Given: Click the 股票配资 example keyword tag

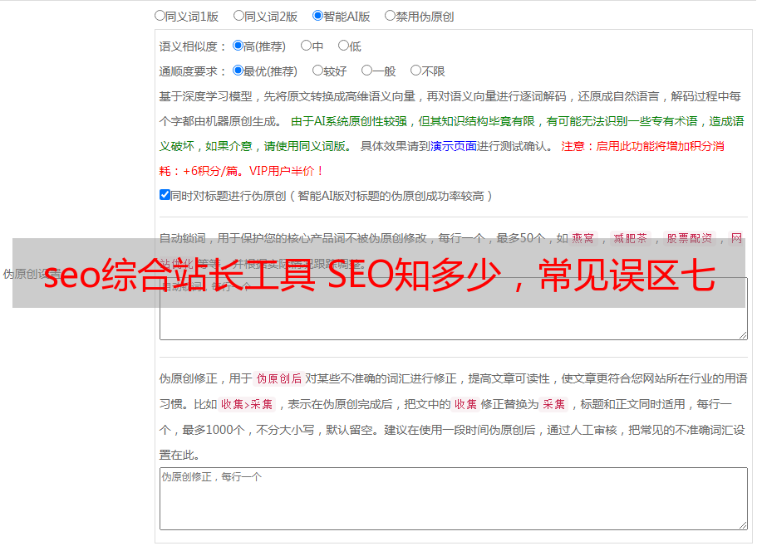Looking at the screenshot, I should click(x=690, y=238).
